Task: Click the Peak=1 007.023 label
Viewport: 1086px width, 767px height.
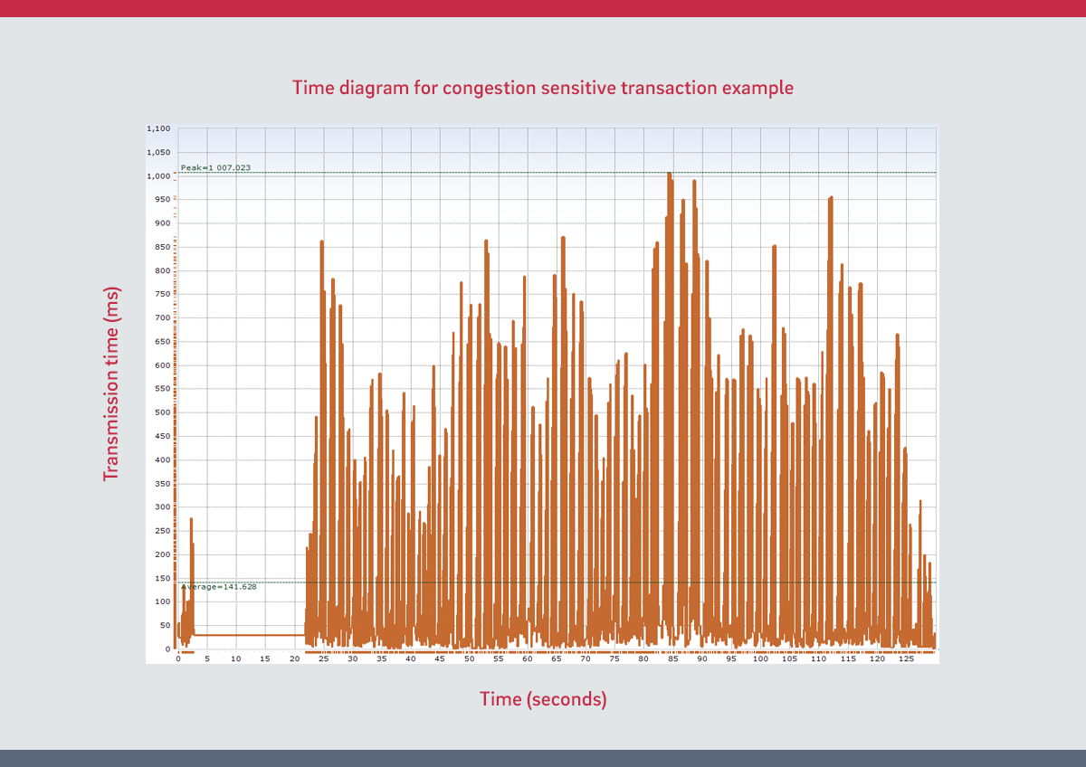Action: (x=215, y=167)
